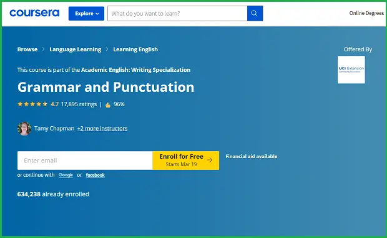Open the Explore dropdown menu
387x238 pixels.
[86, 14]
